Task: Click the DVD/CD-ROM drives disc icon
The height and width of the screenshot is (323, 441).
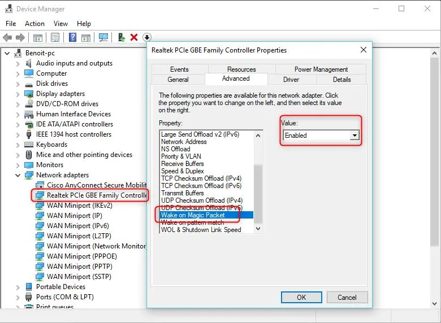Action: (29, 104)
